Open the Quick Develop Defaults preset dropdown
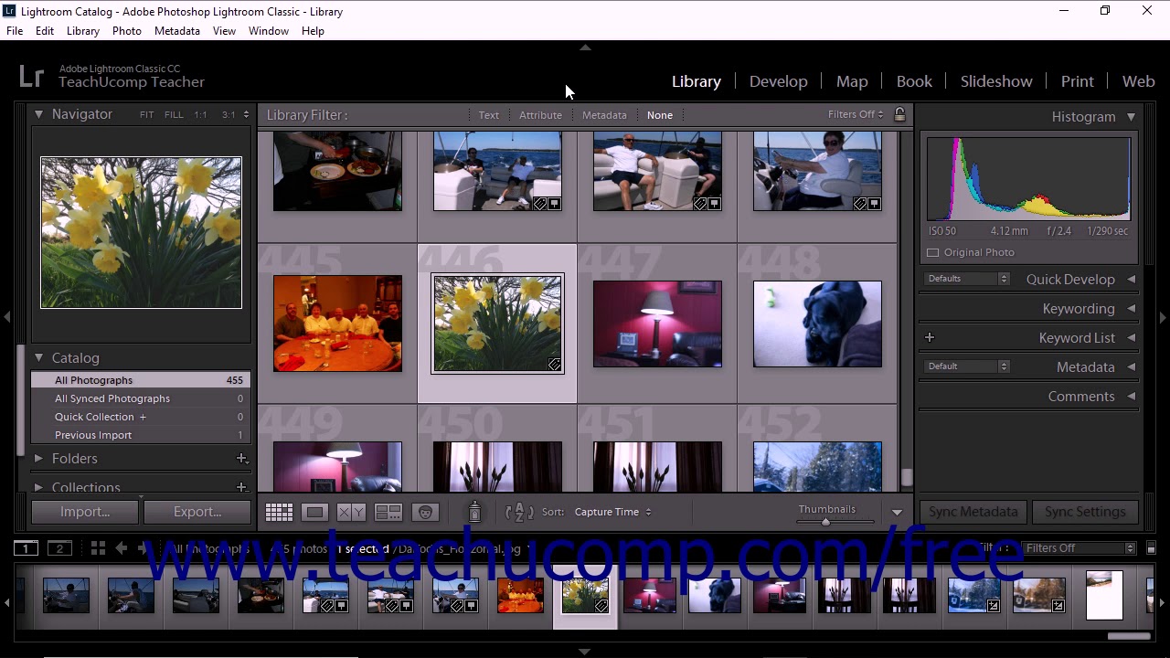 click(966, 279)
